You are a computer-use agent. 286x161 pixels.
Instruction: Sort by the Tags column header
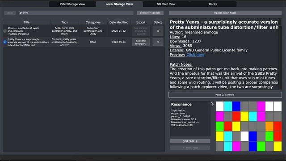64,22
